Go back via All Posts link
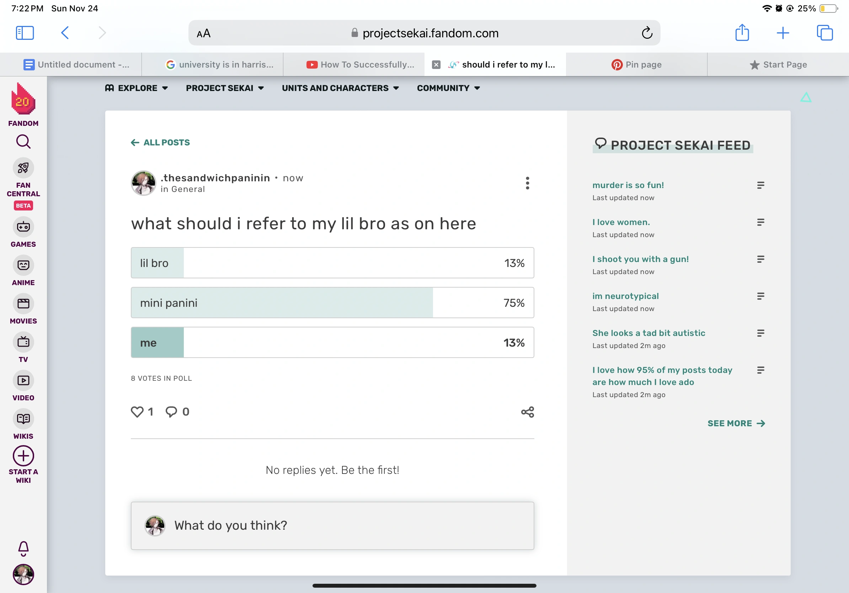The image size is (849, 593). tap(160, 143)
